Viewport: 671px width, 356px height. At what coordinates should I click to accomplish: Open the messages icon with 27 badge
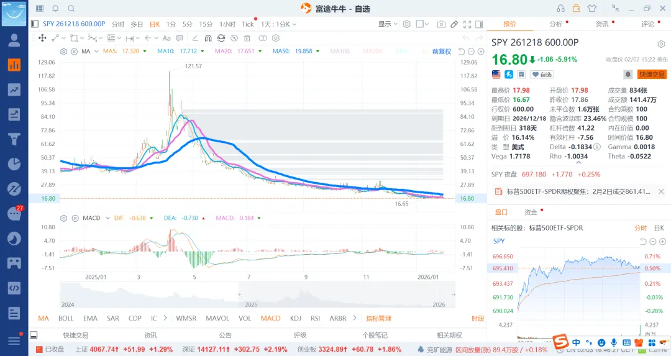[14, 213]
